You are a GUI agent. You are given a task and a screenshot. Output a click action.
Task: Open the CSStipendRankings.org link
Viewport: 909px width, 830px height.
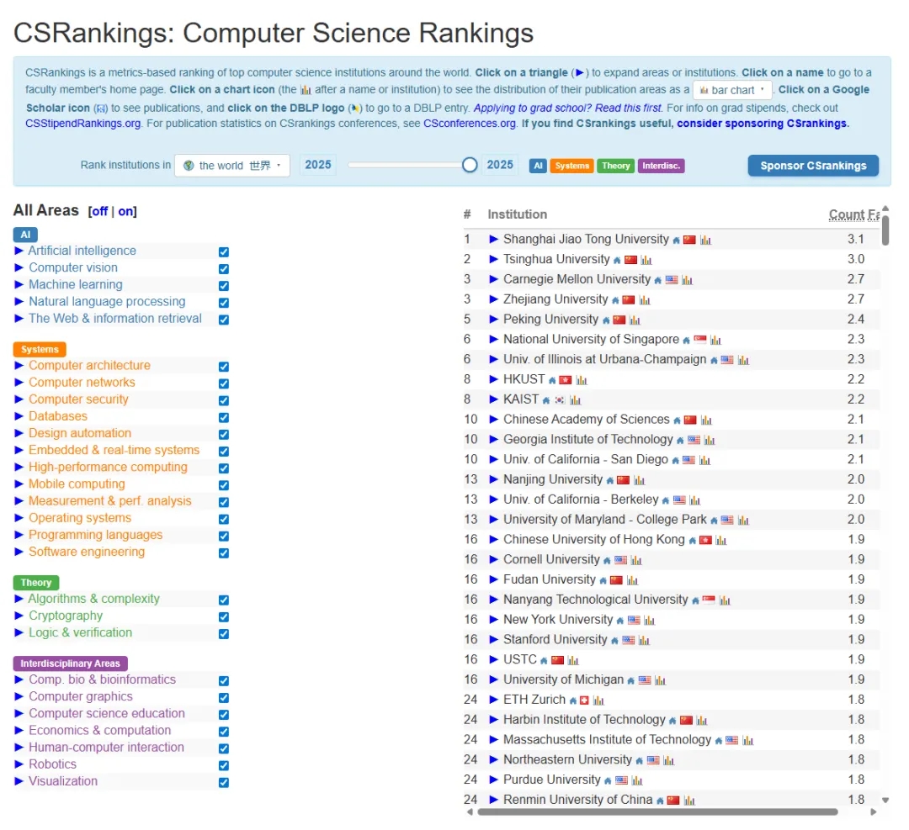pyautogui.click(x=83, y=124)
